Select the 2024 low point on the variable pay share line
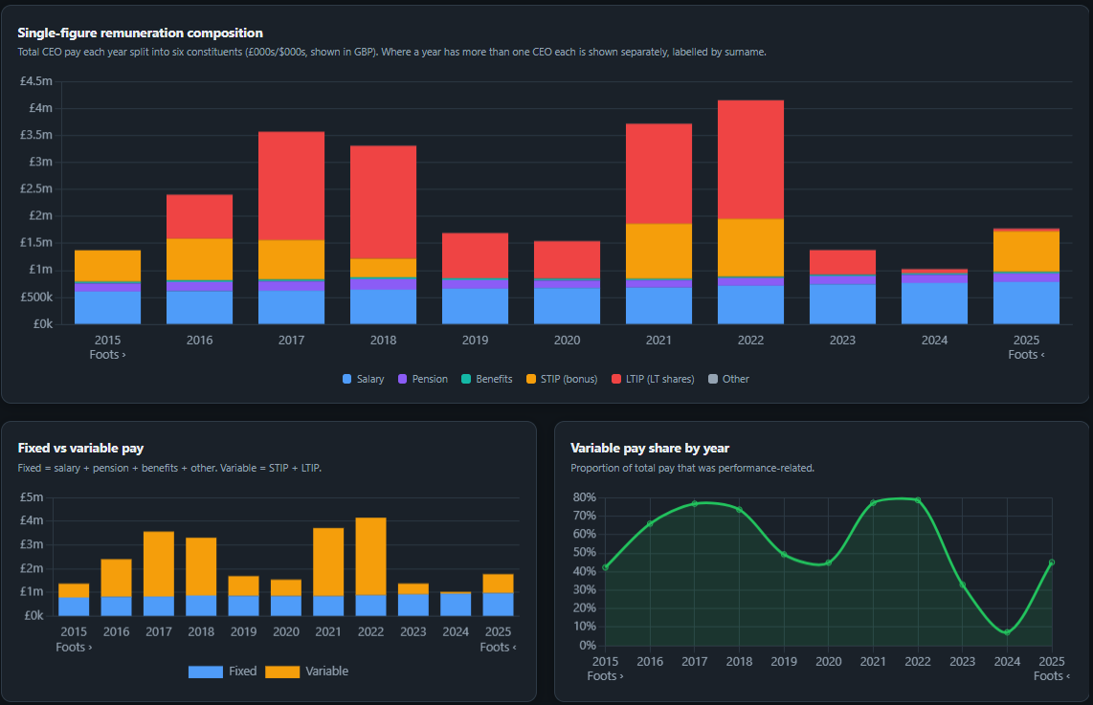The image size is (1093, 705). tap(1007, 632)
